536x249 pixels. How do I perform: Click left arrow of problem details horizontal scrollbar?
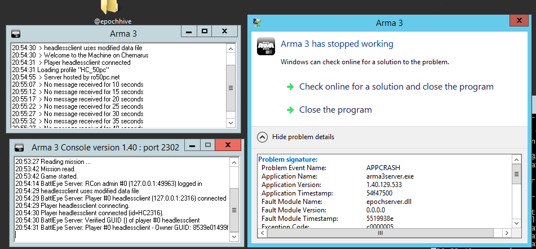click(x=263, y=233)
